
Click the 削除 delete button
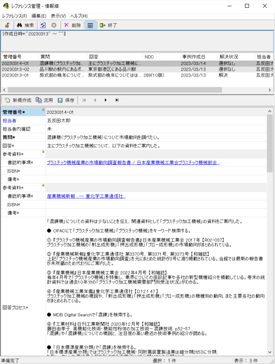click(x=72, y=25)
